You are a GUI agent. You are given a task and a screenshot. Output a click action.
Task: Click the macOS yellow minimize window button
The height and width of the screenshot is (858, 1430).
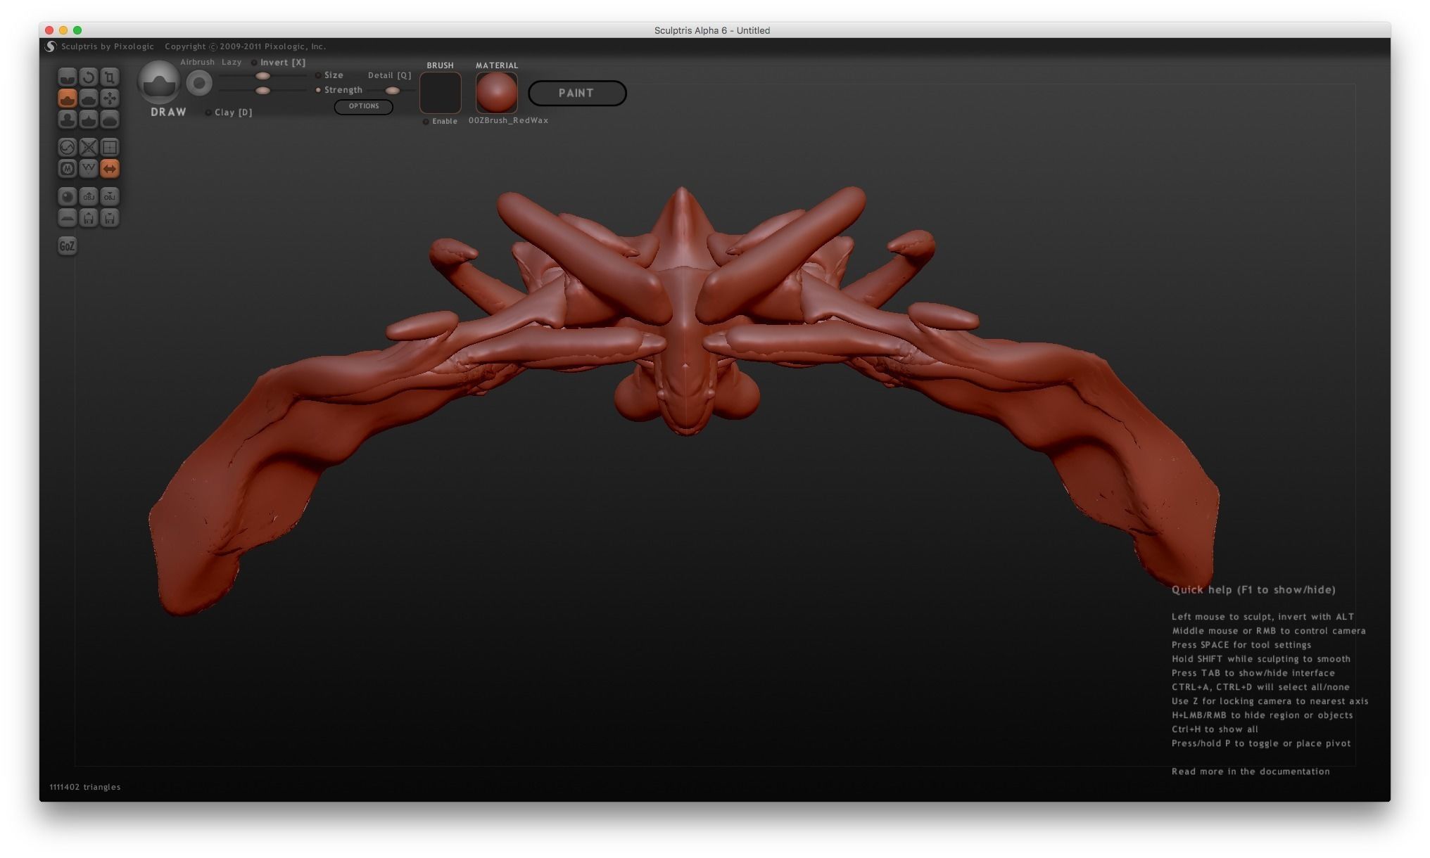click(63, 30)
